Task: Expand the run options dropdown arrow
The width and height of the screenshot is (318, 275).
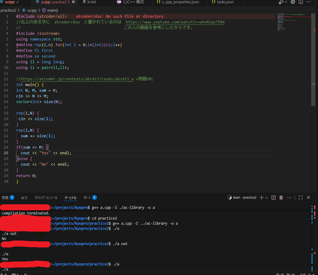Action: point(286,2)
